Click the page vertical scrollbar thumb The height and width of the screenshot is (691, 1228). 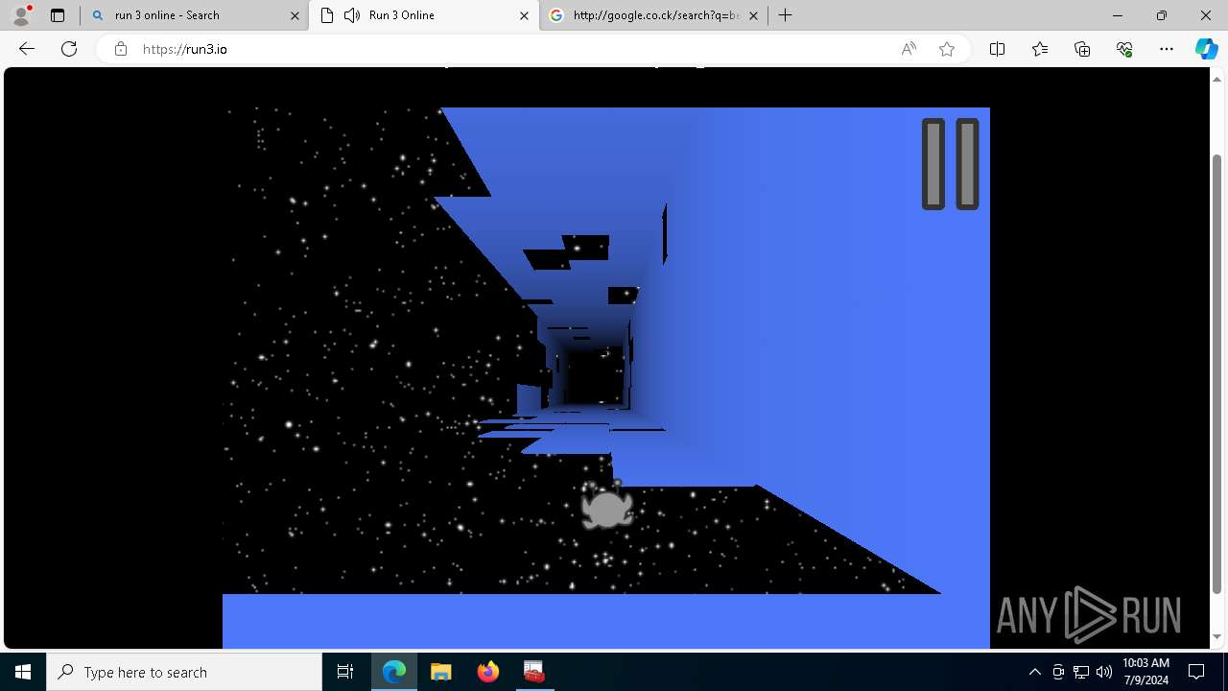[x=1217, y=374]
